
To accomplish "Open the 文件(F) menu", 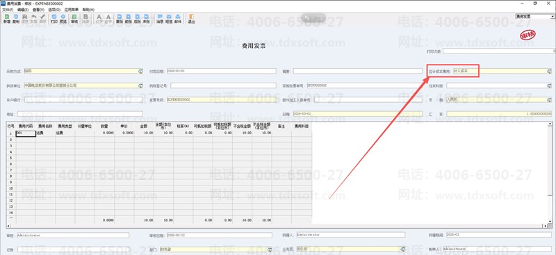I will pos(8,10).
